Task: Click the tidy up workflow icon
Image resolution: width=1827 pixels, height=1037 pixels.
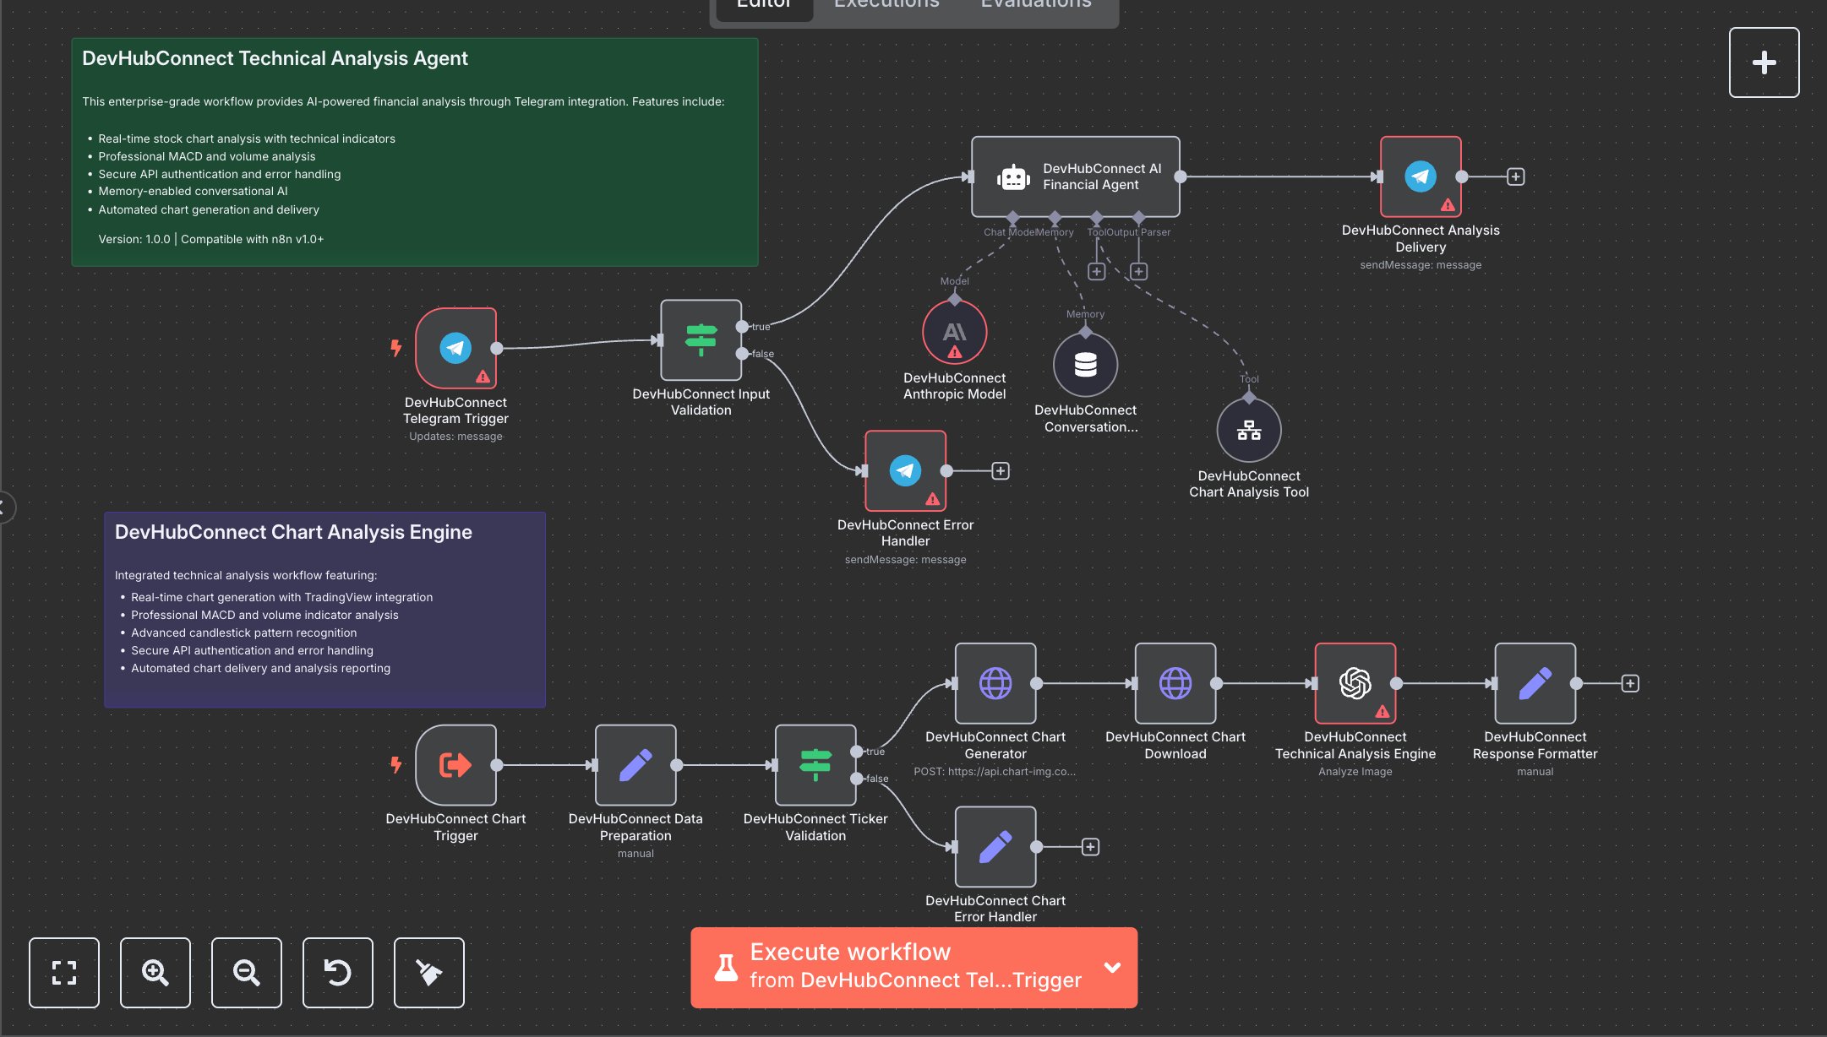Action: tap(428, 973)
